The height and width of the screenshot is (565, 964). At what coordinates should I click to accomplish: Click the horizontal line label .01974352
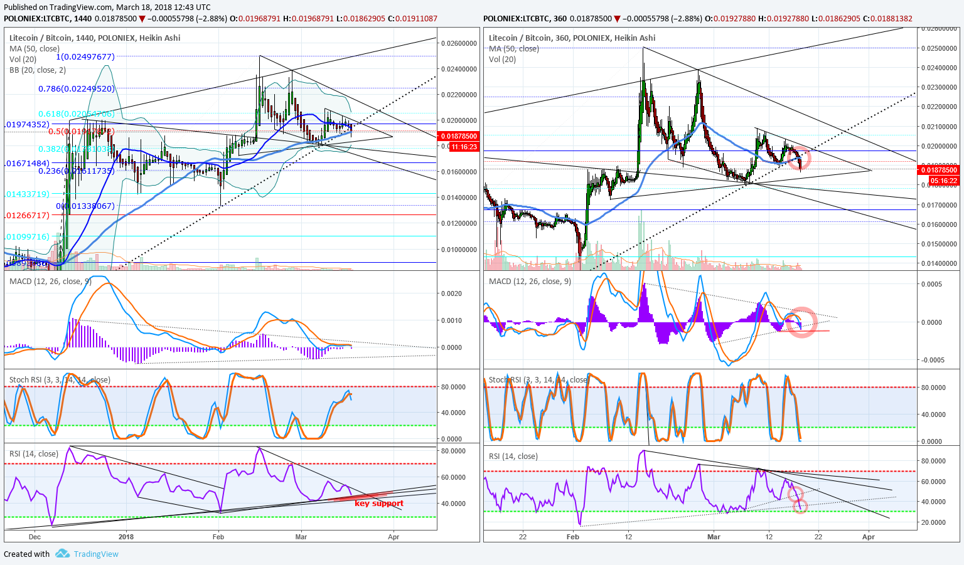point(27,125)
